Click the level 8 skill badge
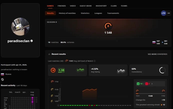173x109 pixels. click(x=108, y=26)
